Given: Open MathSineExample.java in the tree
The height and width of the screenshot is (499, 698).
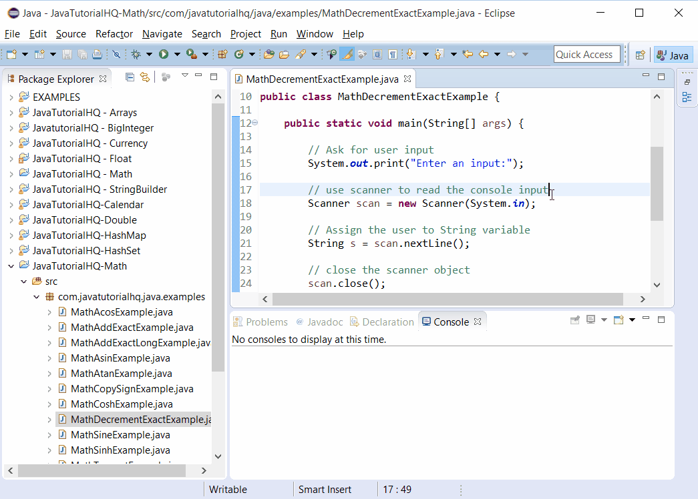Looking at the screenshot, I should (x=120, y=435).
